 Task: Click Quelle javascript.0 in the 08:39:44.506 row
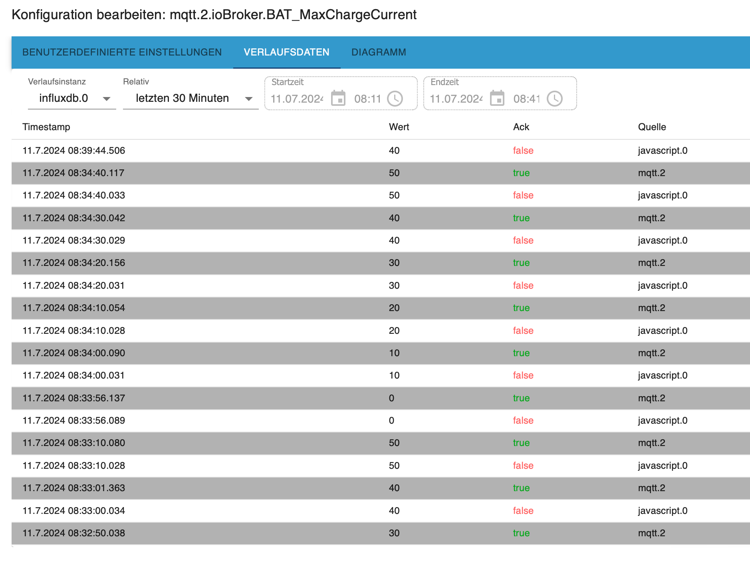click(x=663, y=151)
